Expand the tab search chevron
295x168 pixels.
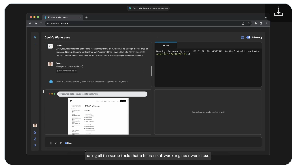pos(266,18)
